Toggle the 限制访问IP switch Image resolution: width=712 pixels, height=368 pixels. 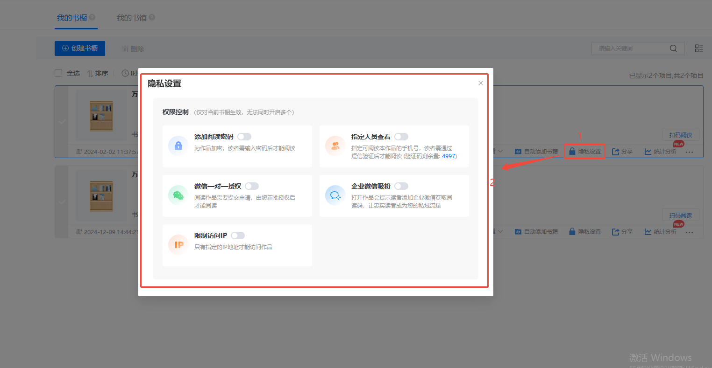(x=237, y=236)
